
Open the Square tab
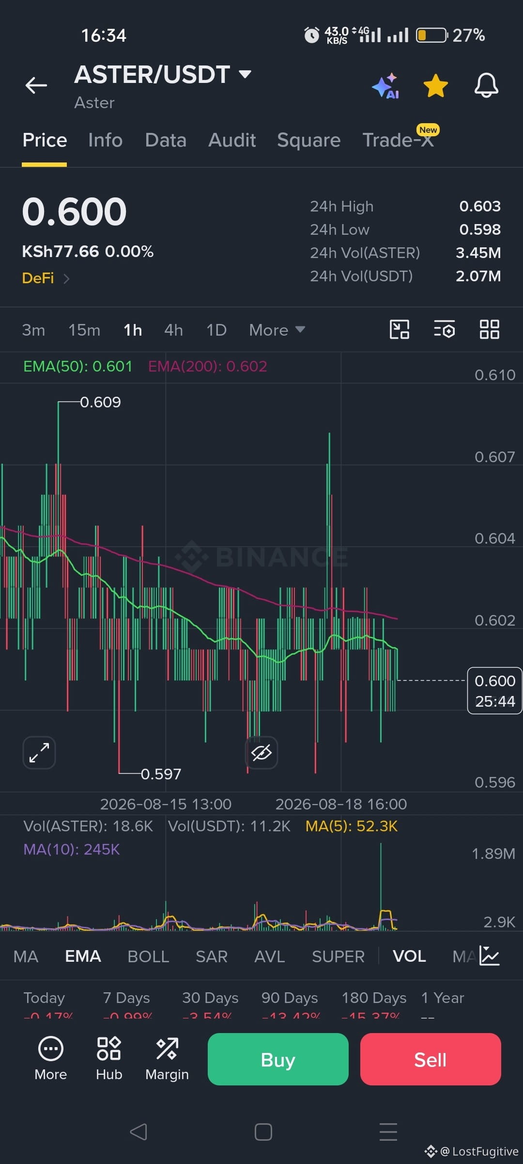click(x=309, y=140)
